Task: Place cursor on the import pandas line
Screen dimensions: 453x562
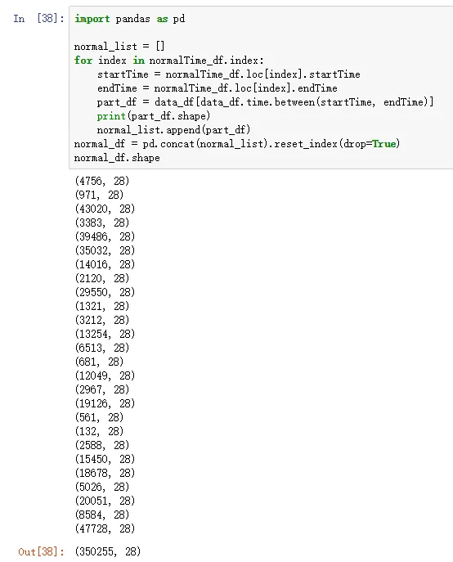Action: [129, 19]
